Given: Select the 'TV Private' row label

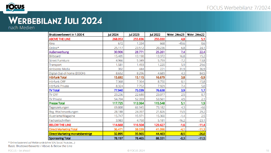Looking at the screenshot, I should pos(55,99).
